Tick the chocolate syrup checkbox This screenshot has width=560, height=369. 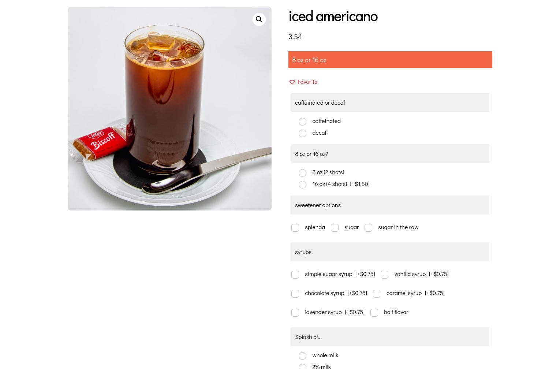pos(295,294)
